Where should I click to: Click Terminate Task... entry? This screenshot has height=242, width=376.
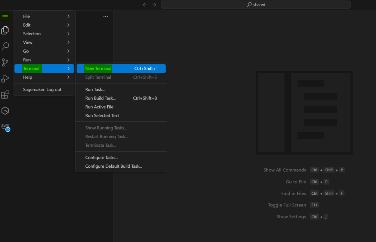(x=121, y=145)
